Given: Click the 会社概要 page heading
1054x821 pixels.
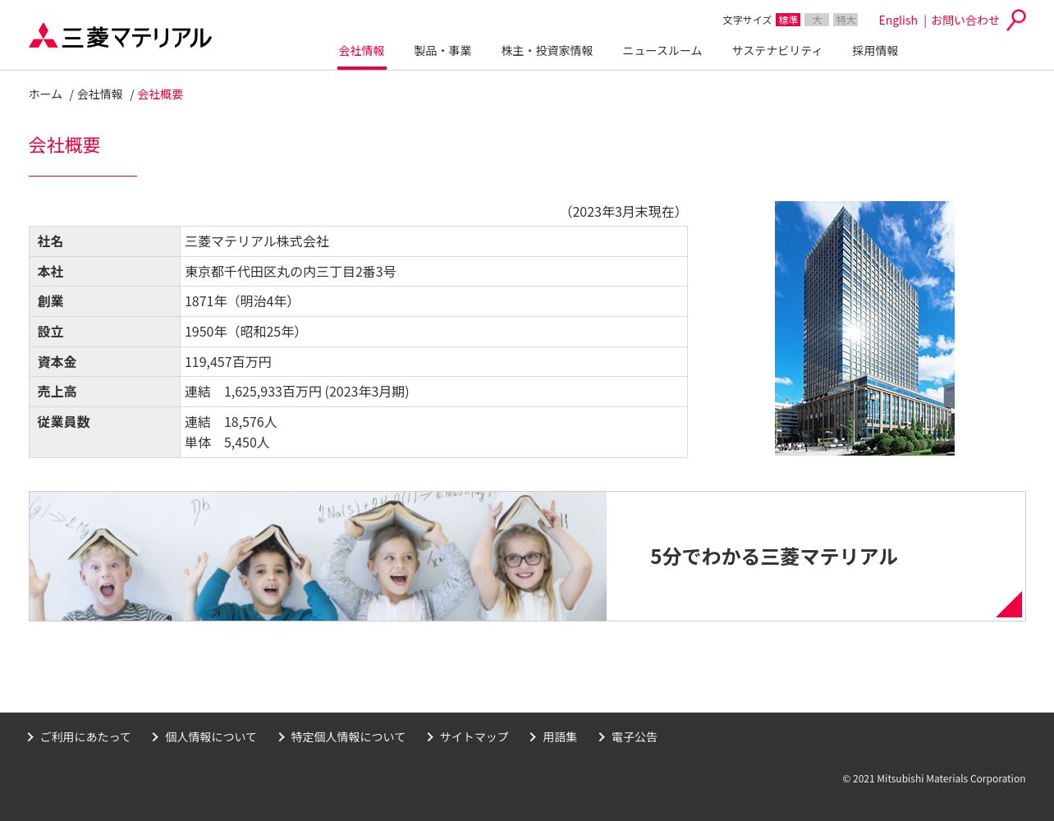Looking at the screenshot, I should 65,145.
